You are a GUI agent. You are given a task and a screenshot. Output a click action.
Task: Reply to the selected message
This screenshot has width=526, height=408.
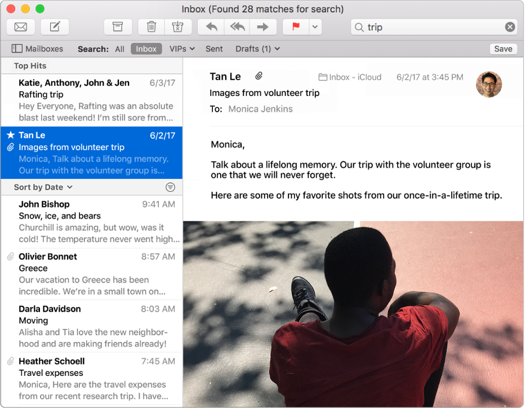click(x=211, y=27)
